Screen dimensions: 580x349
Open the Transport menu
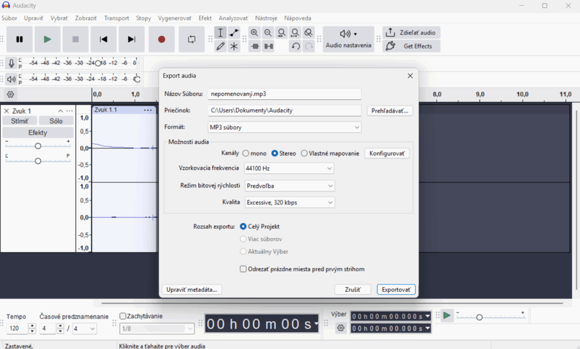pos(116,18)
